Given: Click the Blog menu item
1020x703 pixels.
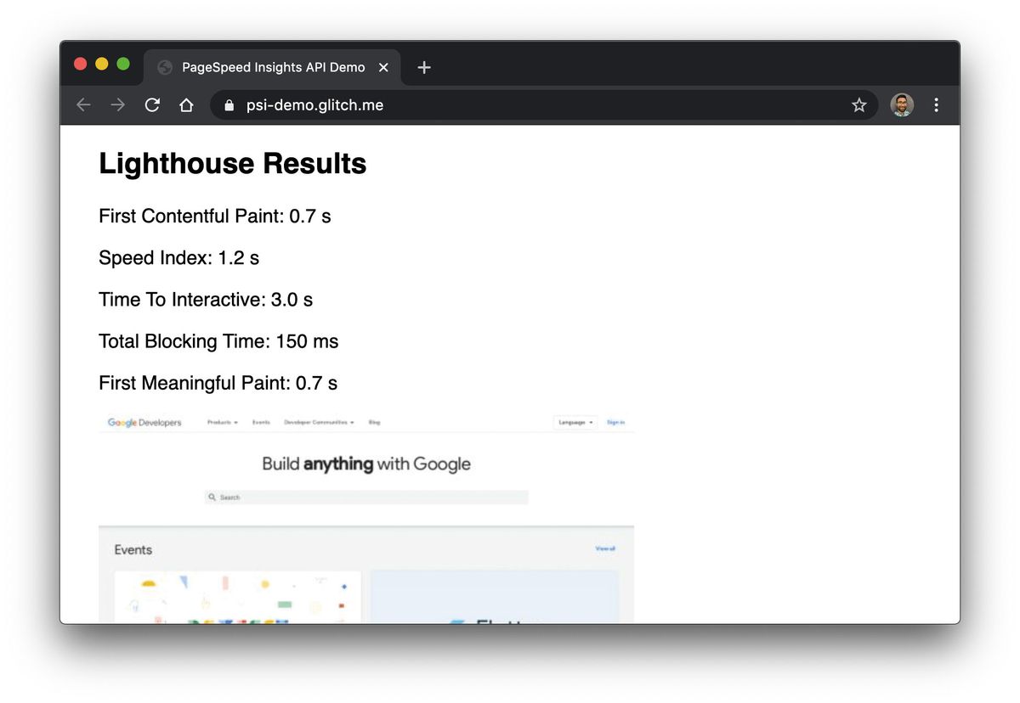Looking at the screenshot, I should pyautogui.click(x=375, y=422).
